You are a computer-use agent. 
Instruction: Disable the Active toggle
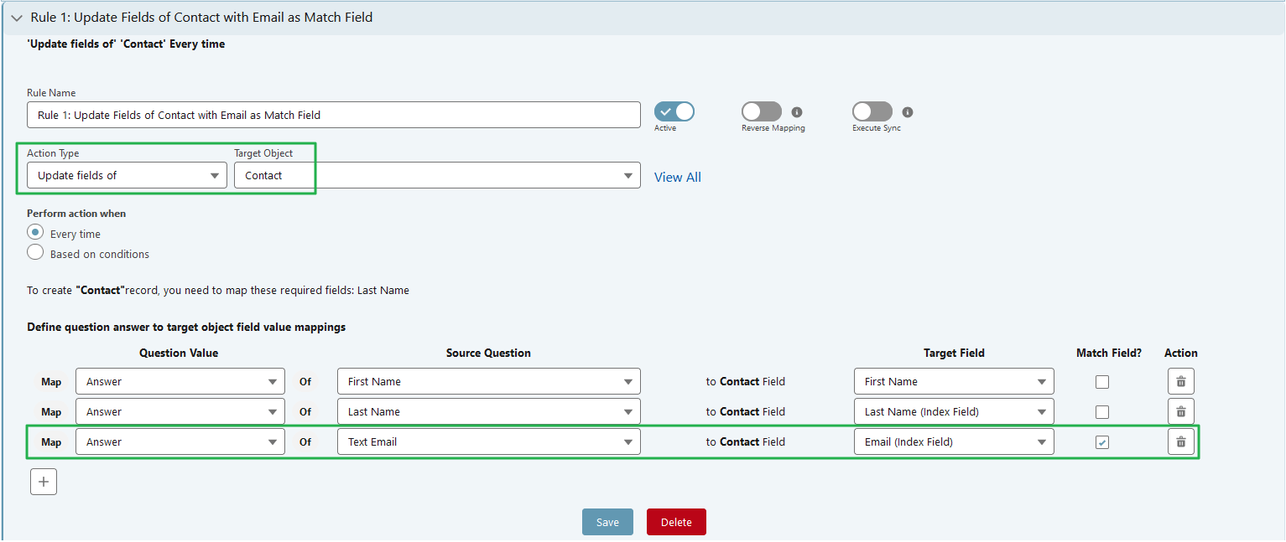674,111
